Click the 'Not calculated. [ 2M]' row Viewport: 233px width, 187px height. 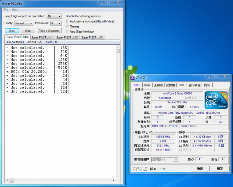(x=38, y=76)
